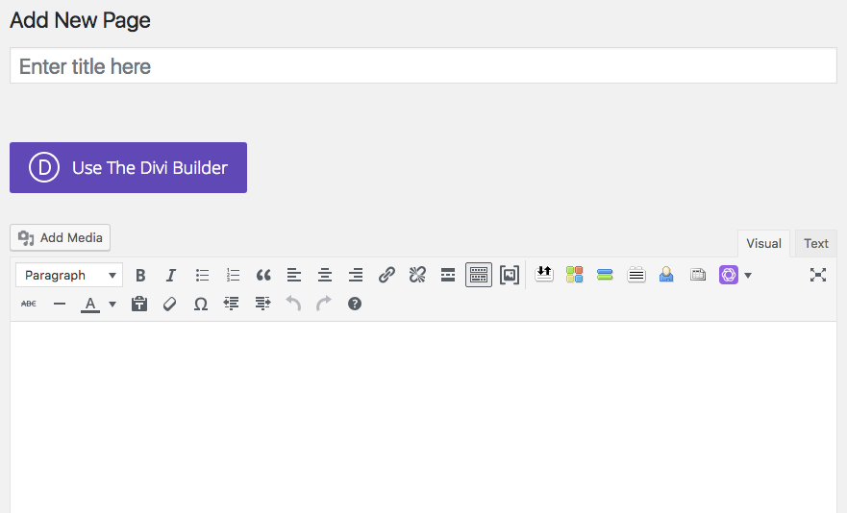Toggle bold formatting
This screenshot has width=847, height=513.
click(x=140, y=276)
